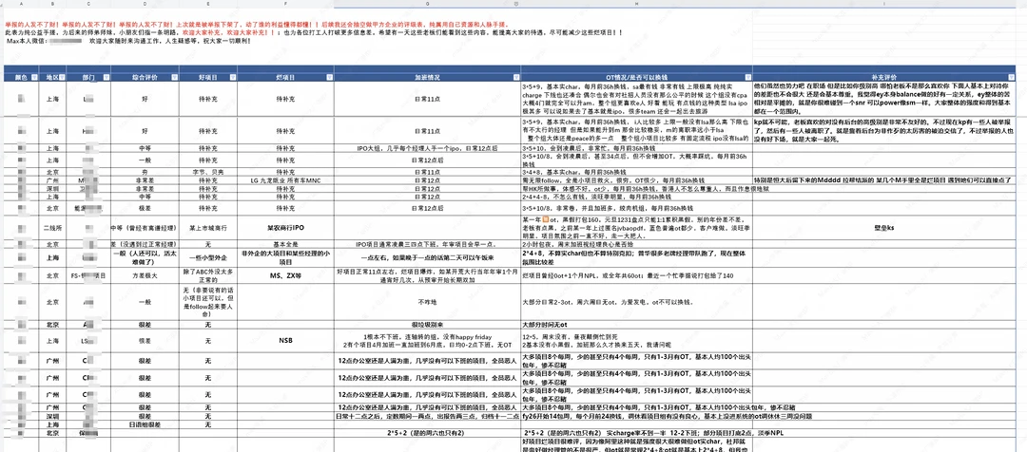Image resolution: width=1027 pixels, height=452 pixels.
Task: Click the 大部分时间无ot cell
Action: pos(636,325)
